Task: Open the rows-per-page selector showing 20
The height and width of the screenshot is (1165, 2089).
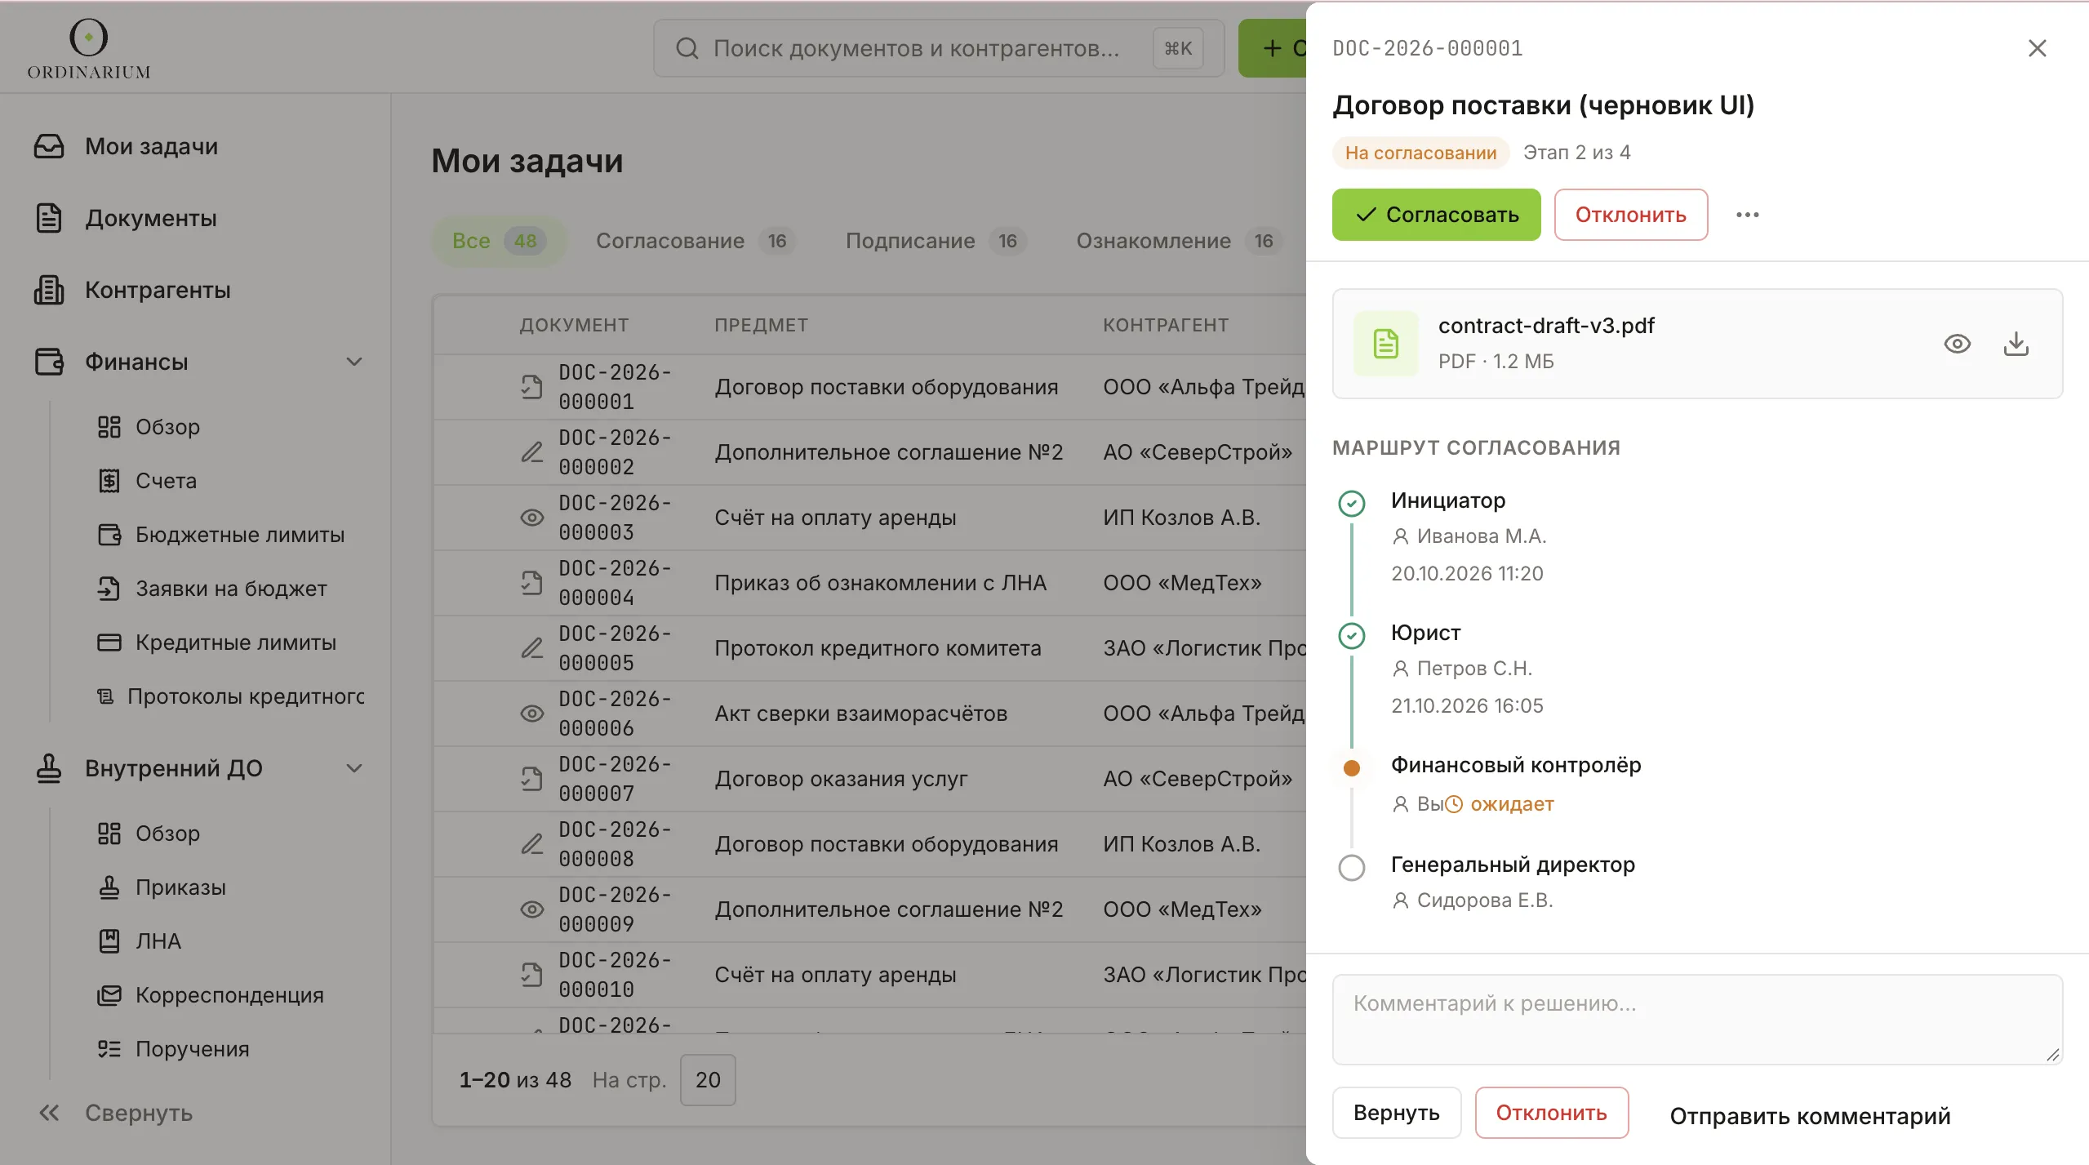Action: [707, 1080]
